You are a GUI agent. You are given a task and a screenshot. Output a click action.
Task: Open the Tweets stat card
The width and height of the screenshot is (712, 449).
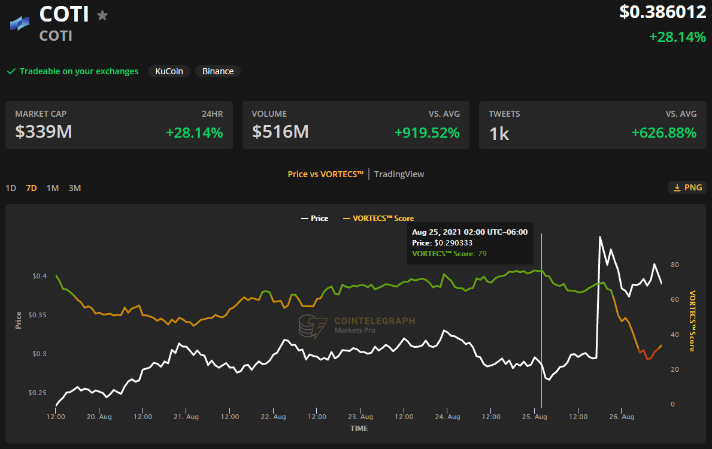coord(592,125)
